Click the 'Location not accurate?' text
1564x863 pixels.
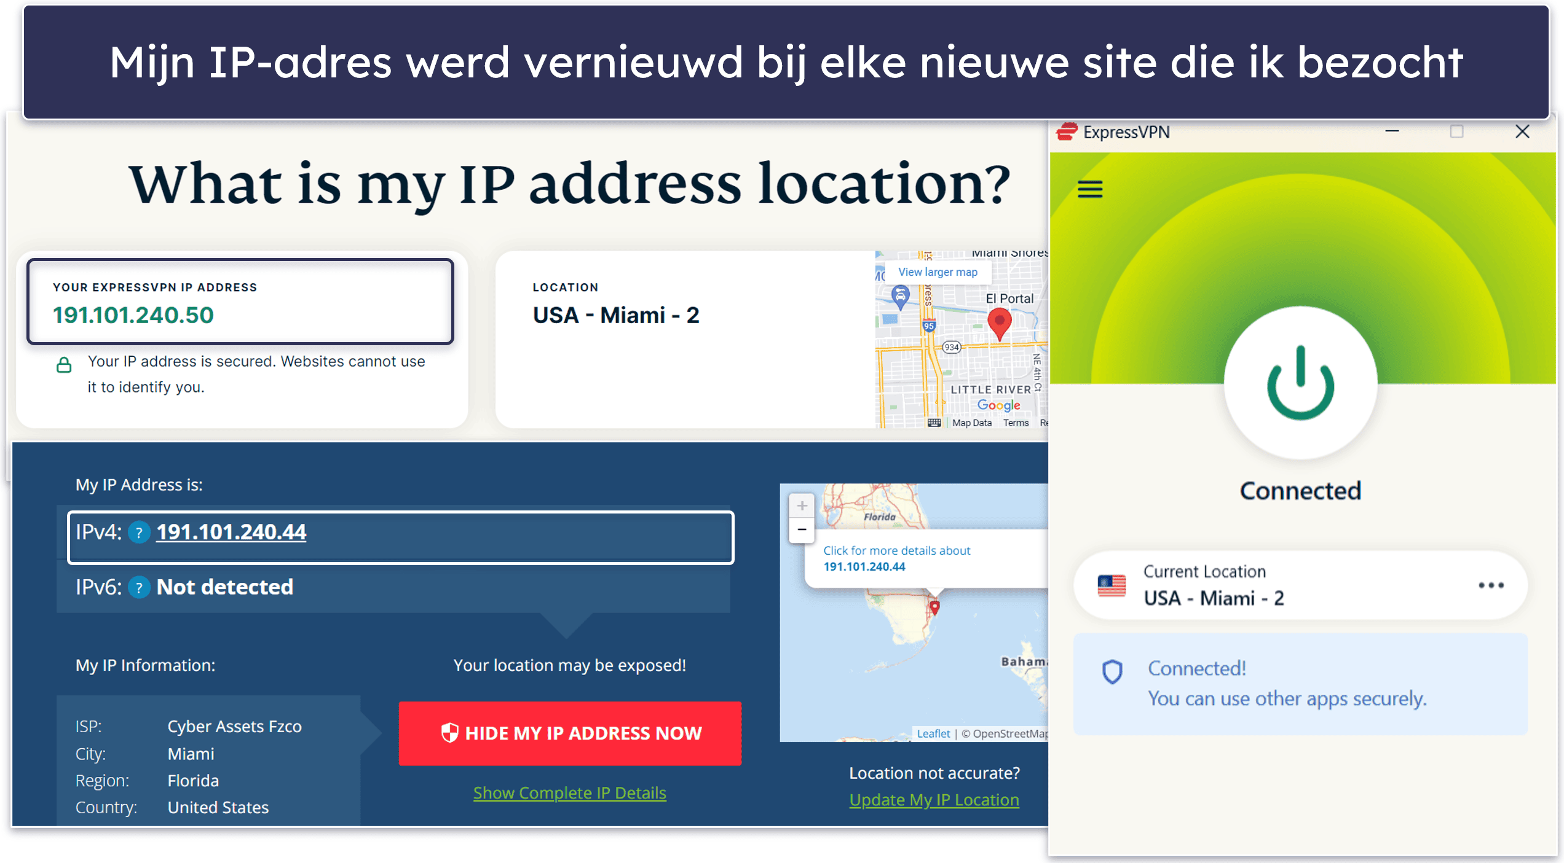[x=934, y=773]
